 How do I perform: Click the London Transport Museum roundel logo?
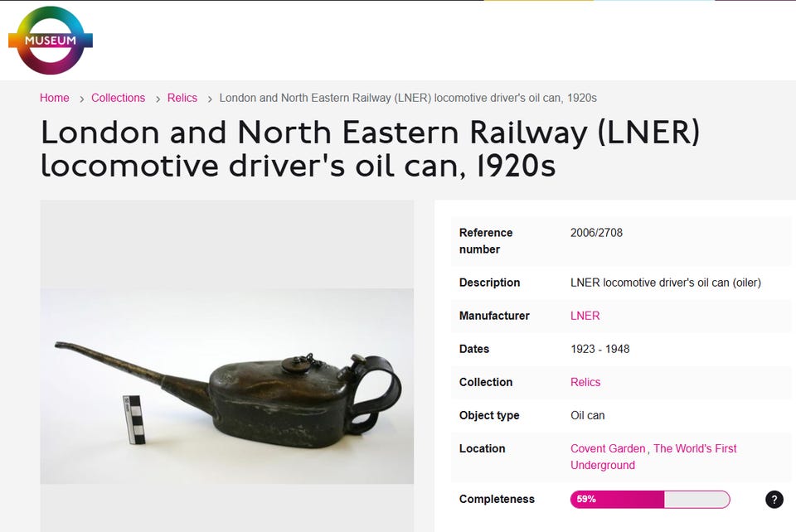[51, 41]
